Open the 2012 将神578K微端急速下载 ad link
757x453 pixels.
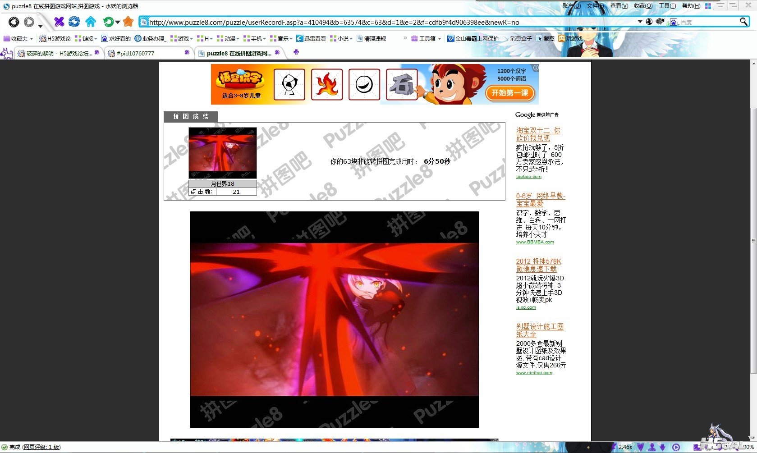[539, 265]
